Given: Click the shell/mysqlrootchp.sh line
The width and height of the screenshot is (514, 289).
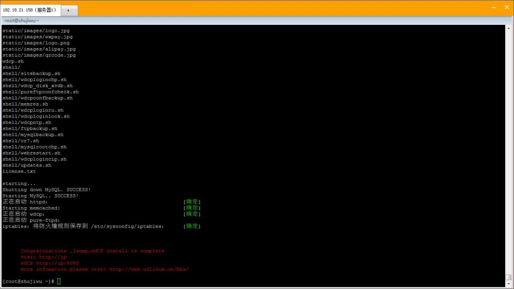Looking at the screenshot, I should click(35, 147).
